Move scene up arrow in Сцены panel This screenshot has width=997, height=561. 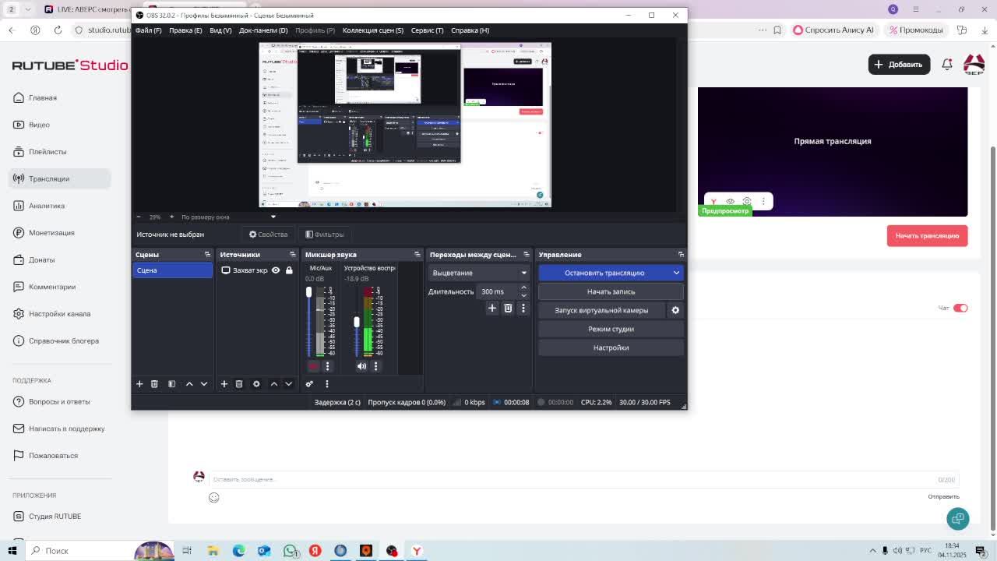(x=188, y=383)
